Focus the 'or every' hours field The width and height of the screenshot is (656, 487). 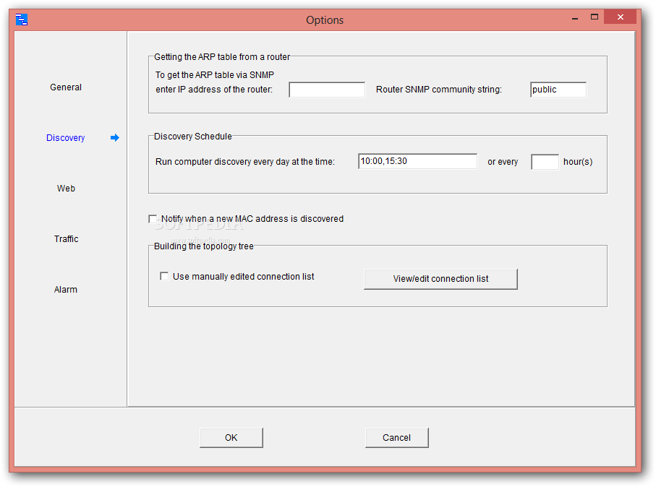[x=545, y=162]
